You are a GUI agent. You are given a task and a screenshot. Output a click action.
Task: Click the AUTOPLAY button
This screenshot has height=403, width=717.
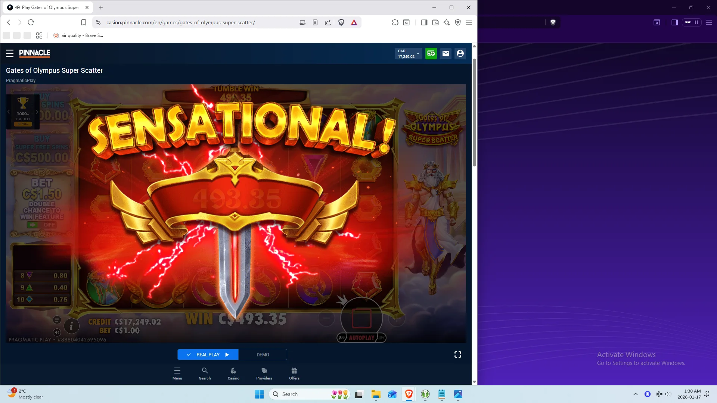pos(361,338)
